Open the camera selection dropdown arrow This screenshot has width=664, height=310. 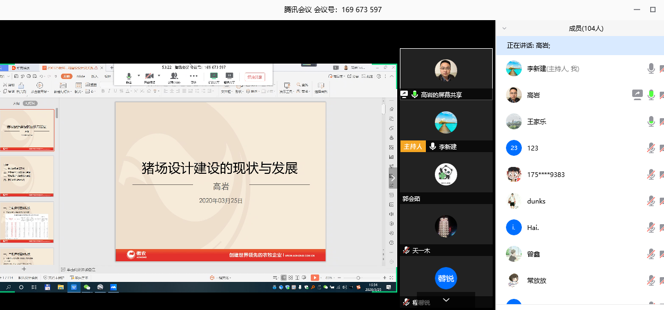[x=159, y=75]
